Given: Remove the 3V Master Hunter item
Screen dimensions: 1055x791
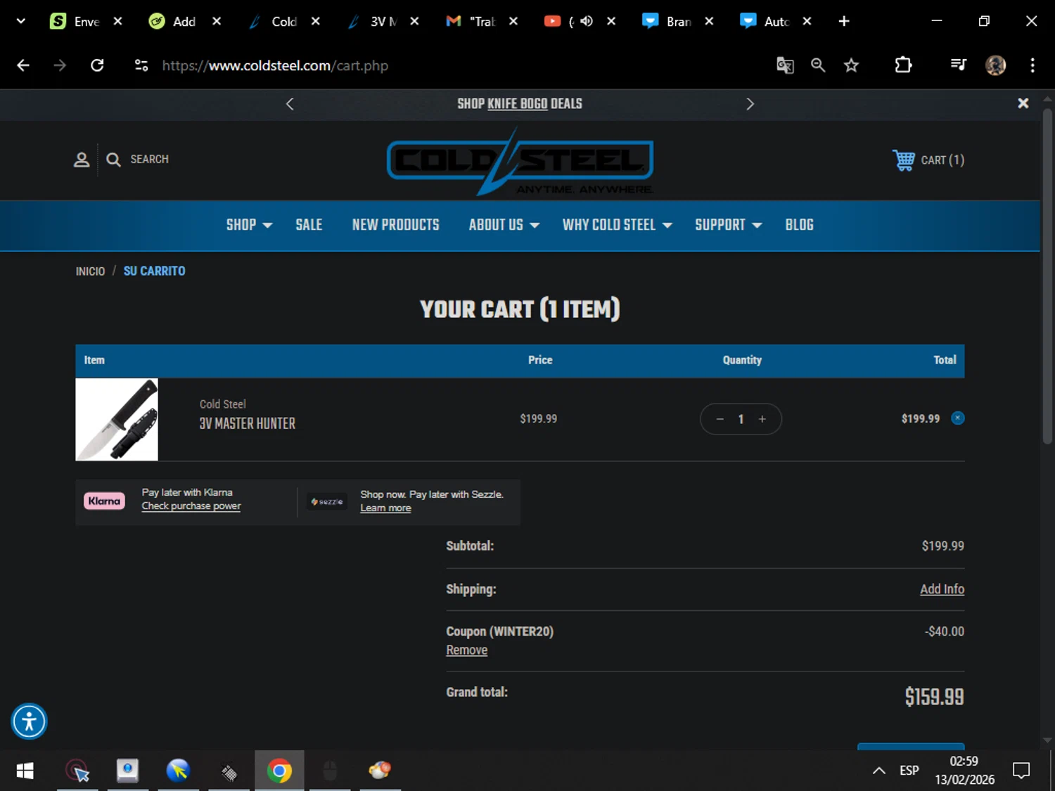Looking at the screenshot, I should click(x=957, y=418).
